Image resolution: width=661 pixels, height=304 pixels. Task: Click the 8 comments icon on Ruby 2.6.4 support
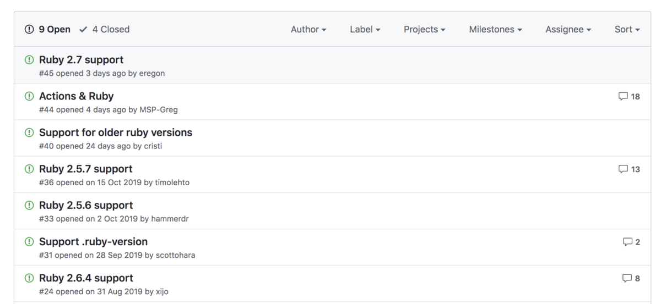(631, 278)
